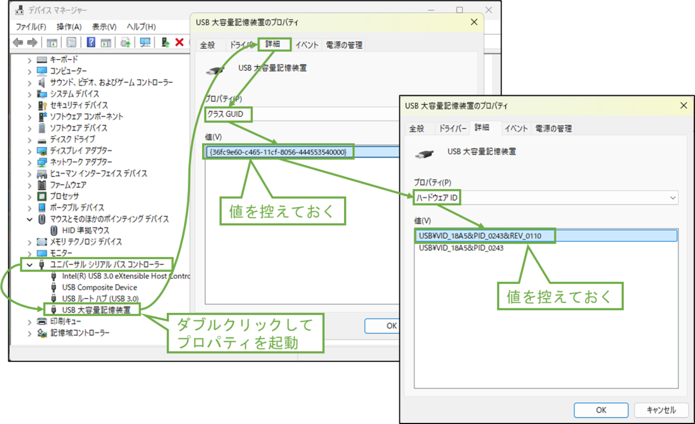Click OK in the クラス GUID properties dialog
Image resolution: width=695 pixels, height=424 pixels.
click(383, 326)
